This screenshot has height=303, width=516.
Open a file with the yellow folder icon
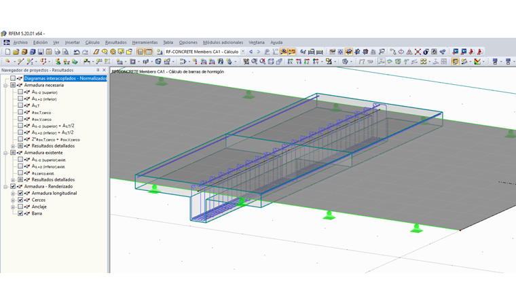(x=16, y=52)
